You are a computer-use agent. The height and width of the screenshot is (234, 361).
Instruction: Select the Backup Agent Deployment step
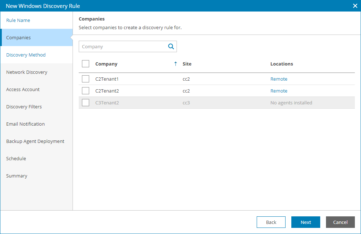35,141
